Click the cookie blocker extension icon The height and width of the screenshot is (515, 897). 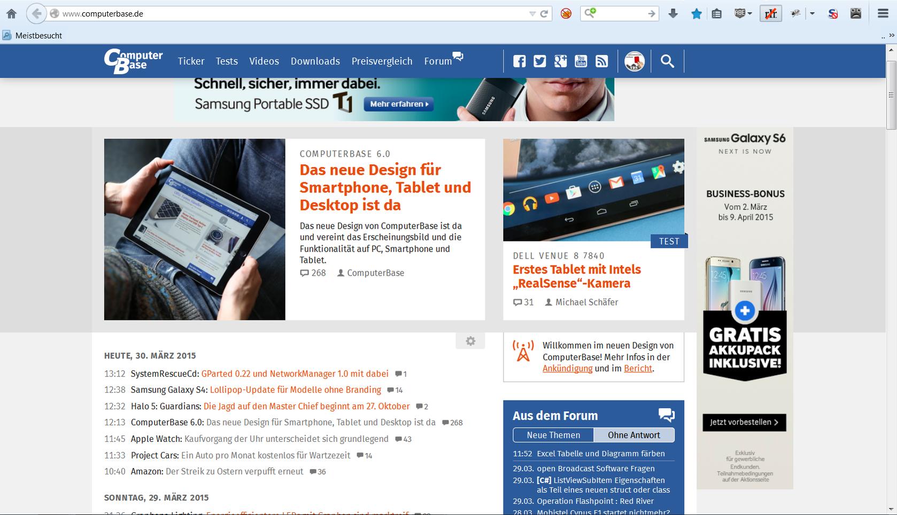[x=566, y=14]
